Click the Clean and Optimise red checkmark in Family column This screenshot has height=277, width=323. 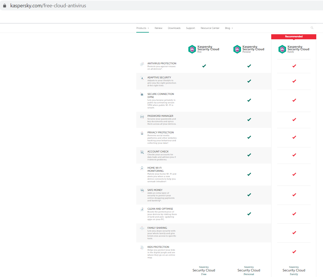294,214
